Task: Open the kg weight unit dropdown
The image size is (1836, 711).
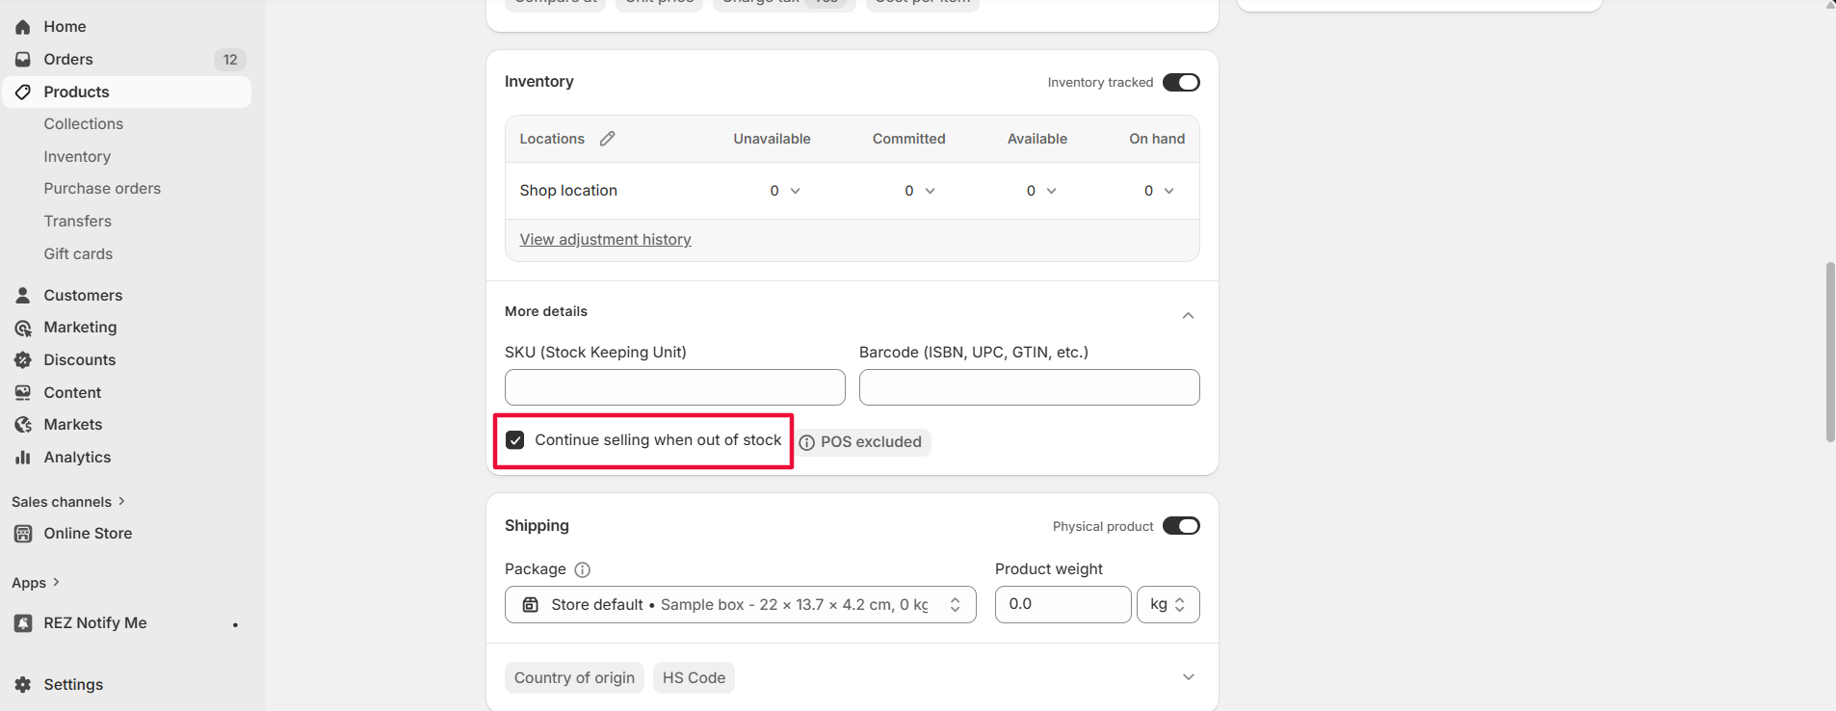Action: coord(1167,605)
